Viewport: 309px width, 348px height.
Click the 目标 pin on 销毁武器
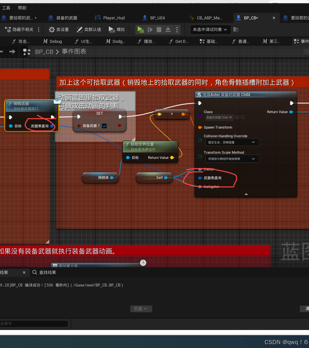click(x=11, y=126)
